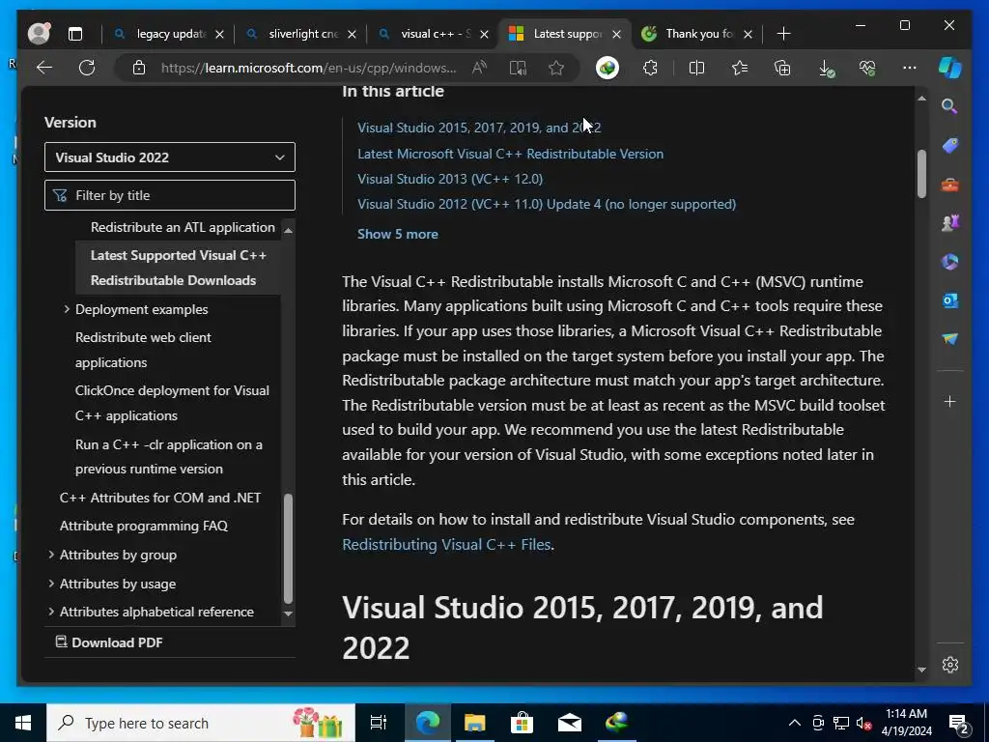
Task: Open Redistributing Visual C++ Files link
Action: pyautogui.click(x=446, y=545)
